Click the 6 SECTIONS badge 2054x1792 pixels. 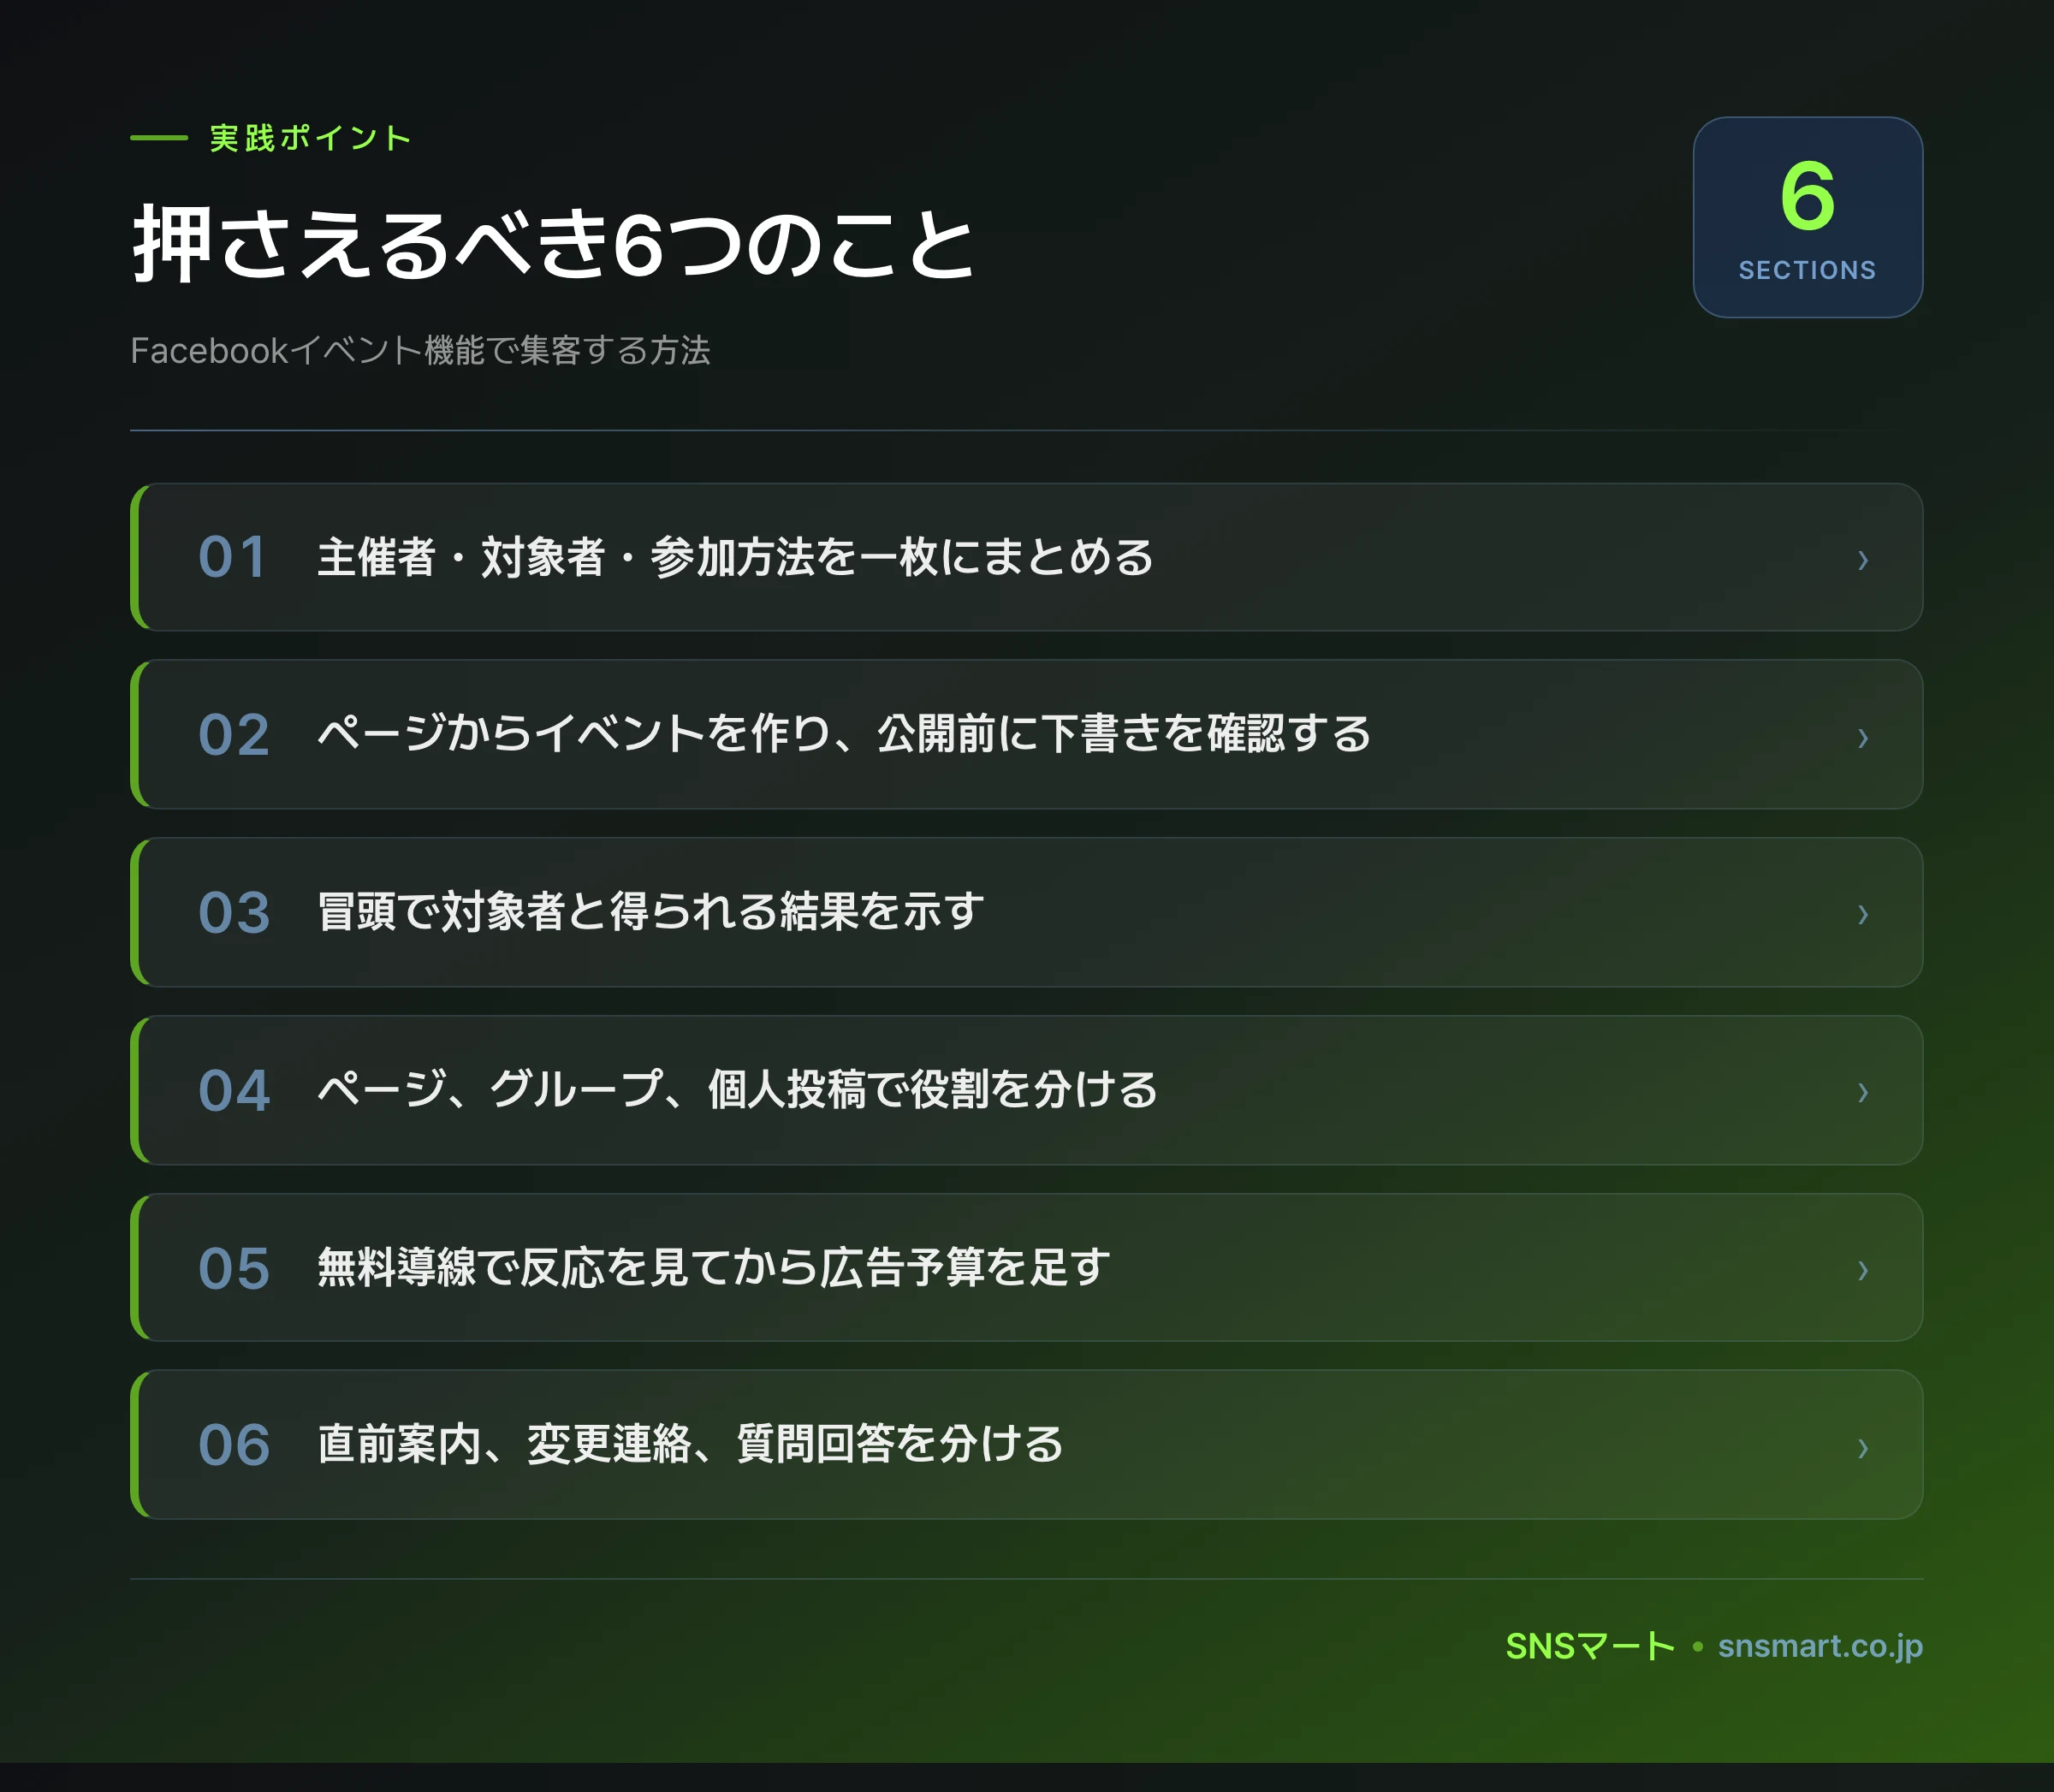(1807, 217)
